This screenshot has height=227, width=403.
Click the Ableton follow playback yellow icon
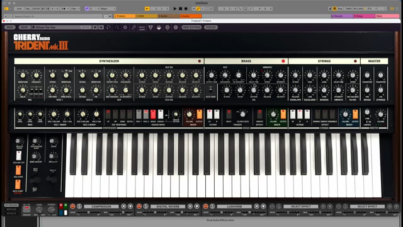pos(147,8)
